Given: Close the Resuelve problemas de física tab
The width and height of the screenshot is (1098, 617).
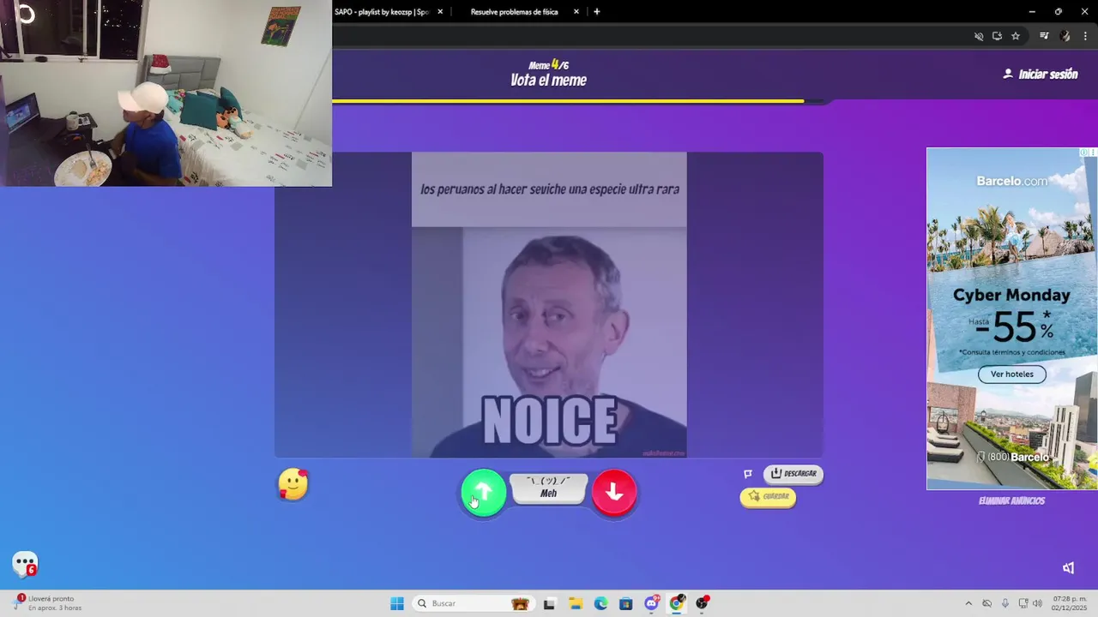Looking at the screenshot, I should pyautogui.click(x=576, y=12).
